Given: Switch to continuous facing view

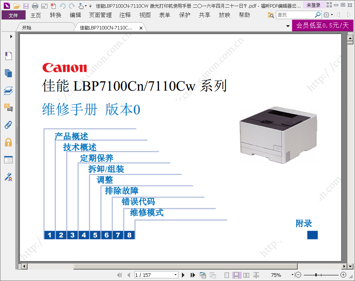Looking at the screenshot, I should click(x=256, y=275).
